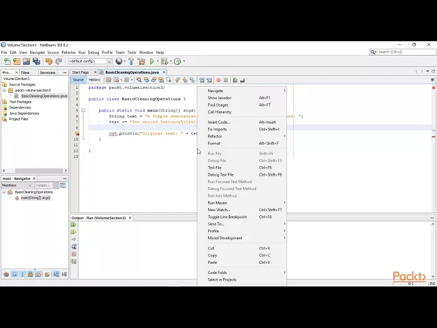The image size is (437, 328).
Task: Click the Stop Macro Recording square icon
Action: pyautogui.click(x=226, y=80)
